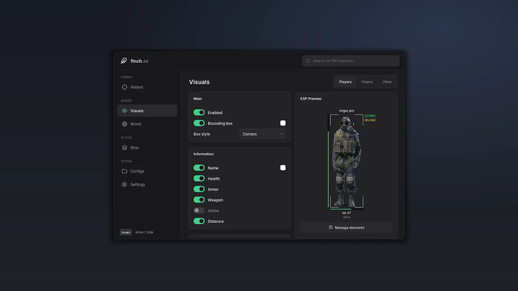
Task: Click the function search input field
Action: 351,61
